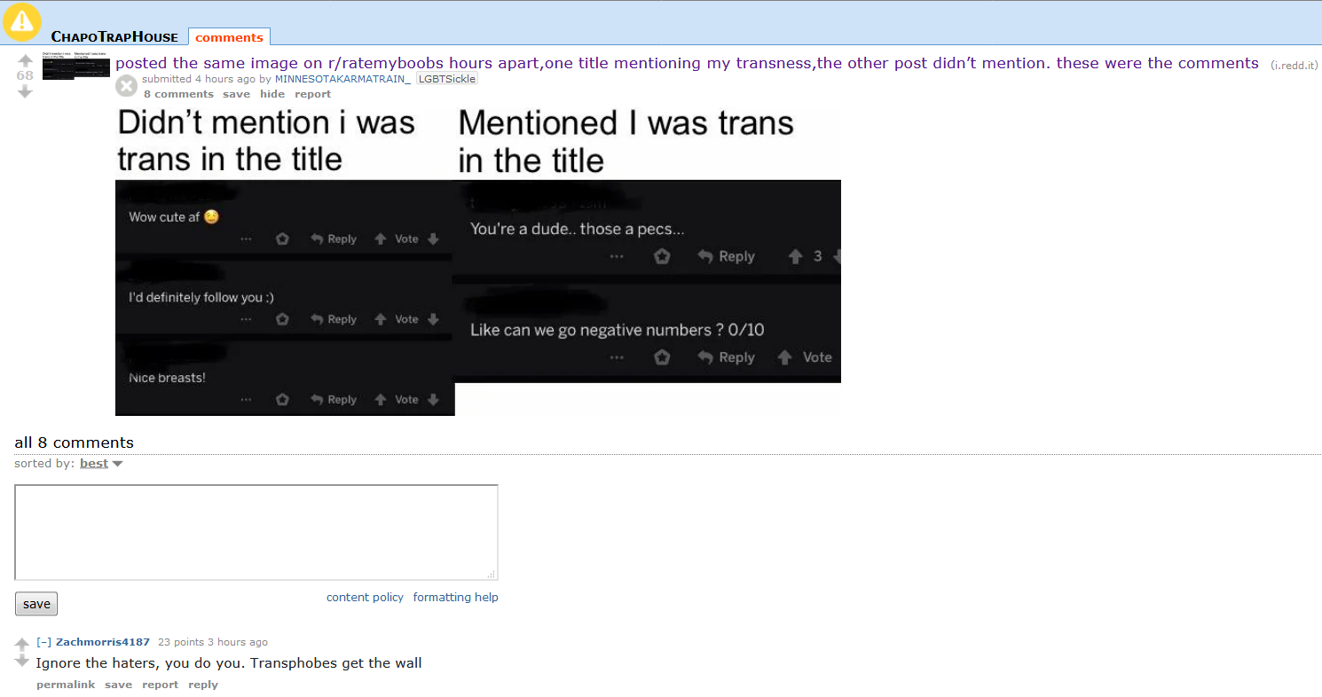This screenshot has height=697, width=1322.
Task: Click the save comment button
Action: pyautogui.click(x=36, y=604)
